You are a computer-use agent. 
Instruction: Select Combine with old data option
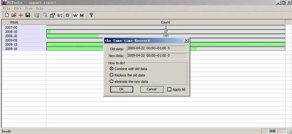coord(128,69)
